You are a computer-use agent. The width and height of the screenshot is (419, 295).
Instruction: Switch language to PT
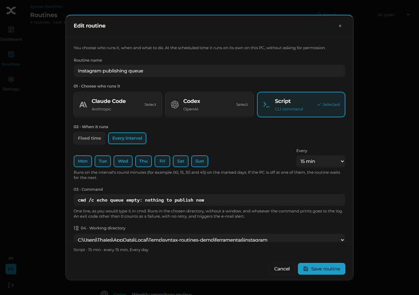pyautogui.click(x=11, y=259)
